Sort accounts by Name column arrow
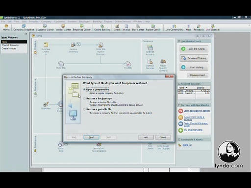 186,88
